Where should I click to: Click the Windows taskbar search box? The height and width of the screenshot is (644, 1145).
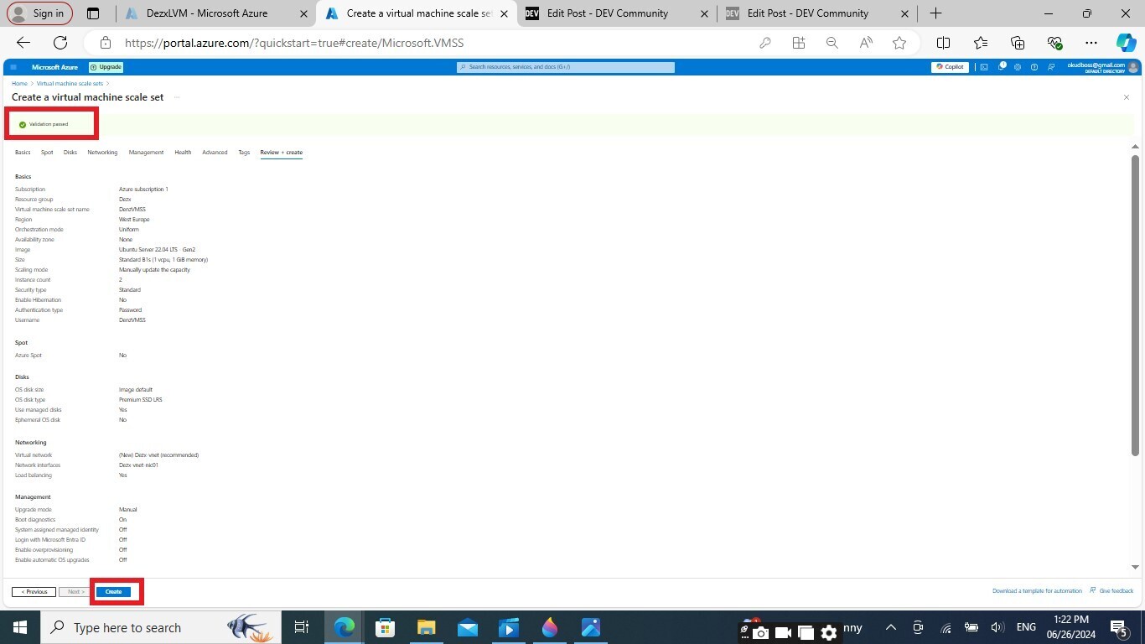[x=159, y=627]
